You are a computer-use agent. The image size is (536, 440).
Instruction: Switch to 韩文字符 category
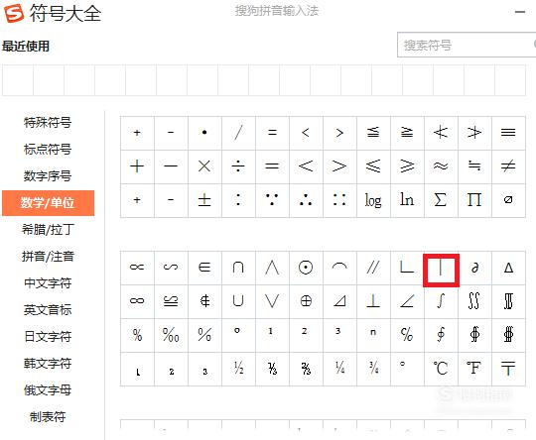[x=48, y=363]
